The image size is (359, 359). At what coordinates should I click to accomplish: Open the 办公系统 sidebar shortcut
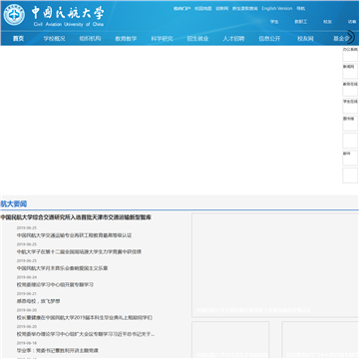[350, 54]
